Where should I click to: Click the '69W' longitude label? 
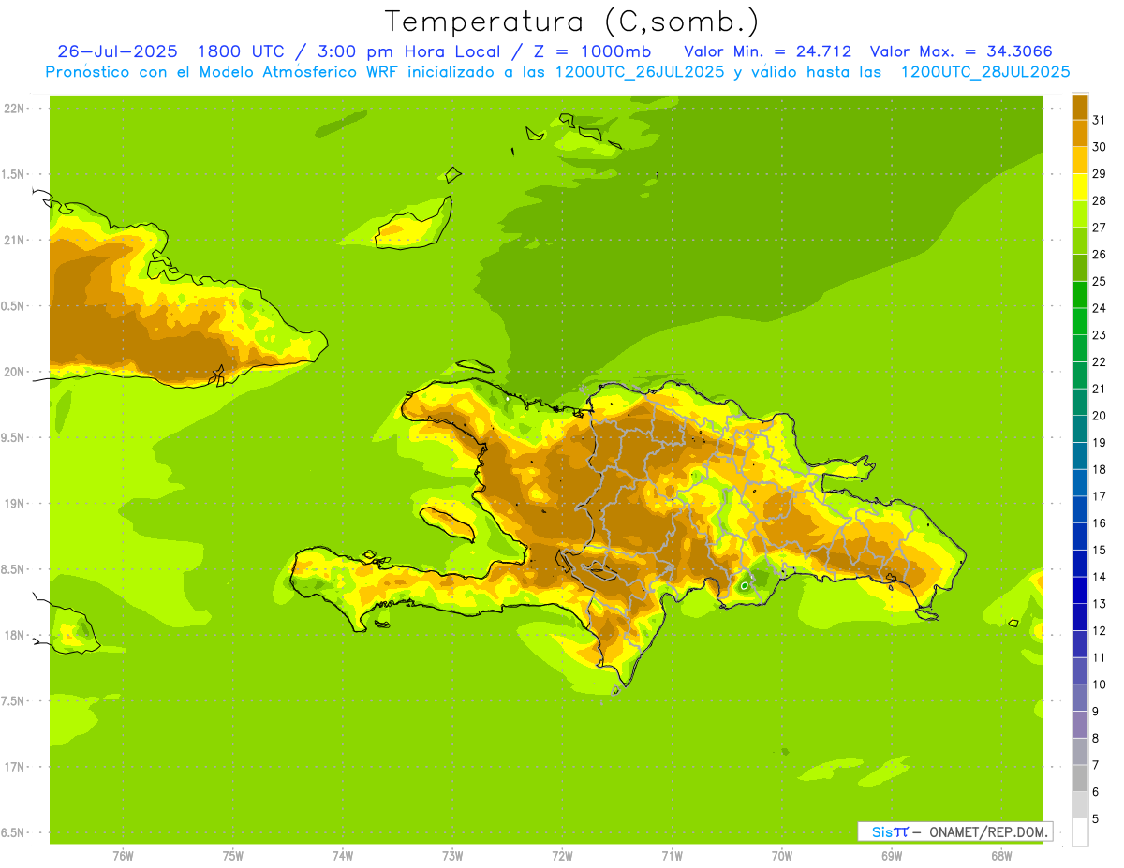(892, 856)
